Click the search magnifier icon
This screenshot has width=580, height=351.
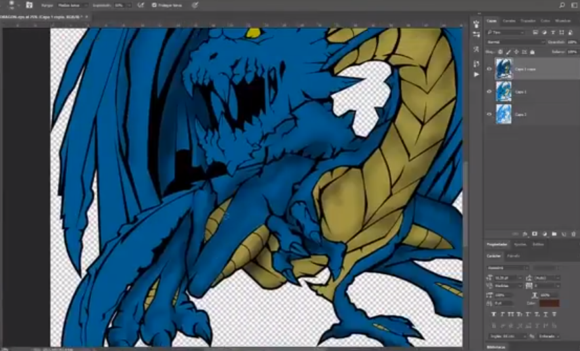pyautogui.click(x=562, y=5)
